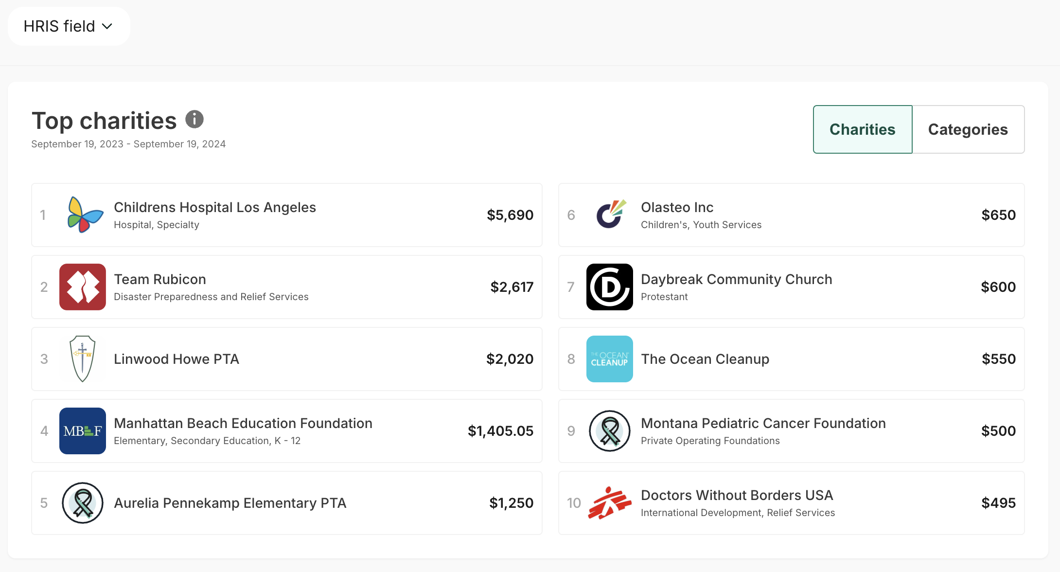Viewport: 1060px width, 572px height.
Task: Click the $1,405.05 amount for Manhattan Beach
Action: click(x=500, y=431)
